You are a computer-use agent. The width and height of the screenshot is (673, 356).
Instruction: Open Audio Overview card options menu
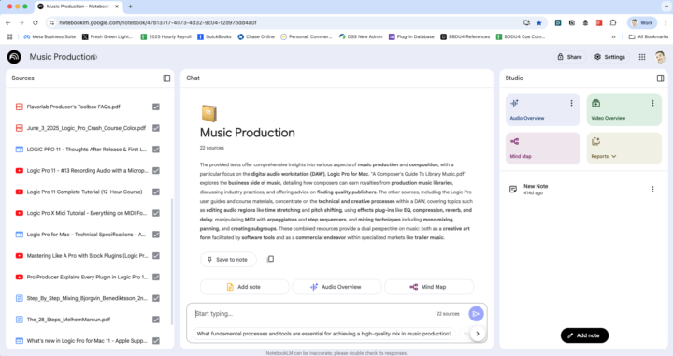(571, 103)
